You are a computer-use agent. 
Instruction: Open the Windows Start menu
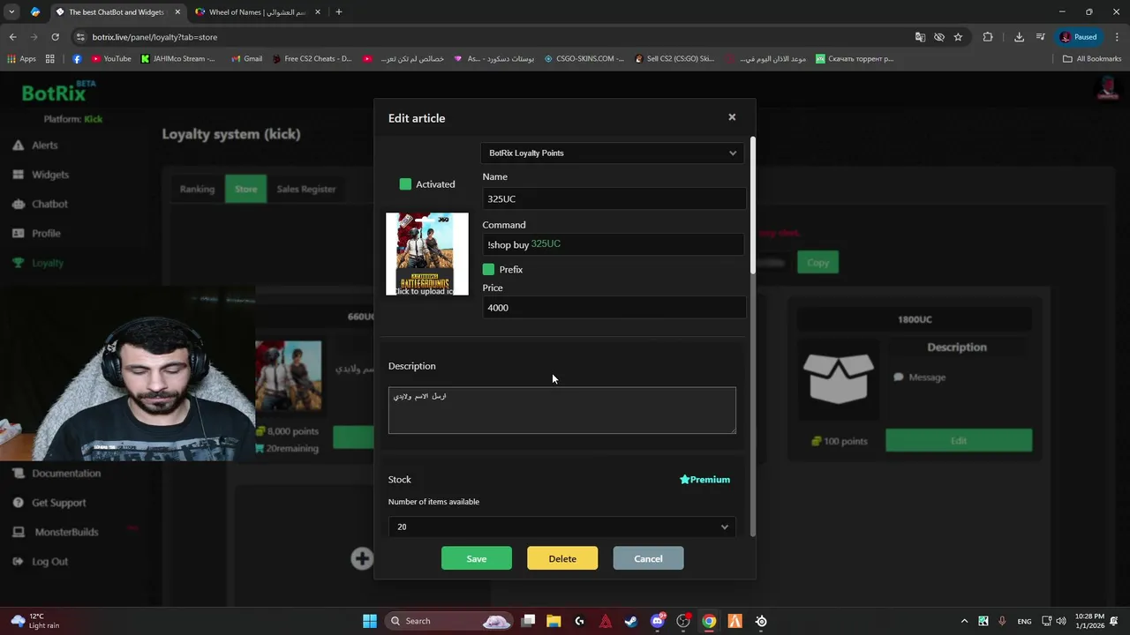click(370, 621)
